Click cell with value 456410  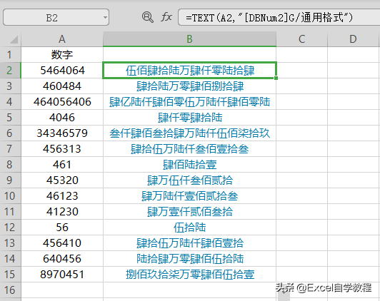(x=62, y=243)
